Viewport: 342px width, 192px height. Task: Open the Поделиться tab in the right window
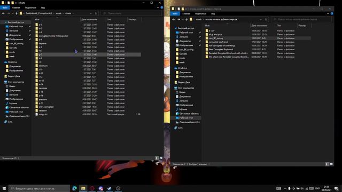point(201,14)
